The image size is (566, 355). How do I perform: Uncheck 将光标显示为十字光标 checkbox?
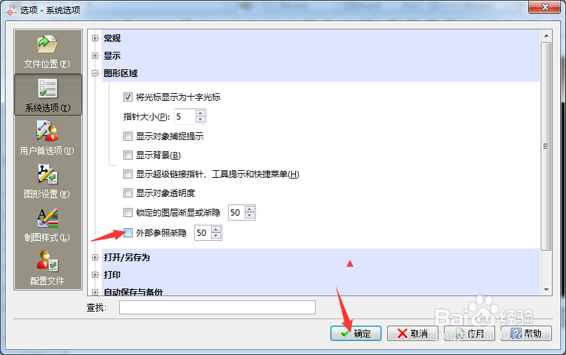pos(128,97)
